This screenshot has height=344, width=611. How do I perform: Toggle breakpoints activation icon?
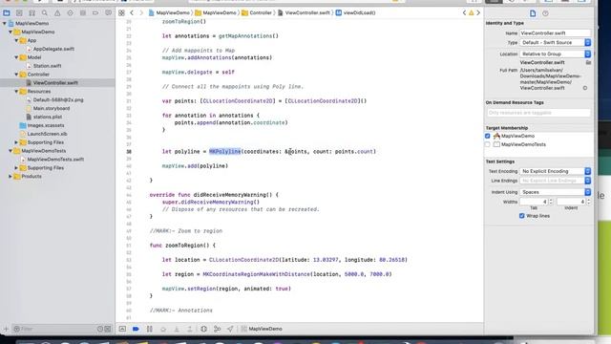click(136, 329)
